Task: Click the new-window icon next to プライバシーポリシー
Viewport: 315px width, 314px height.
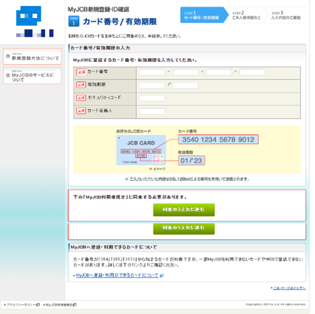Action: (x=38, y=304)
